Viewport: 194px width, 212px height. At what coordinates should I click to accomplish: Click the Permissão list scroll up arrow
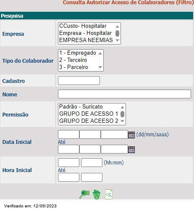coord(122,107)
